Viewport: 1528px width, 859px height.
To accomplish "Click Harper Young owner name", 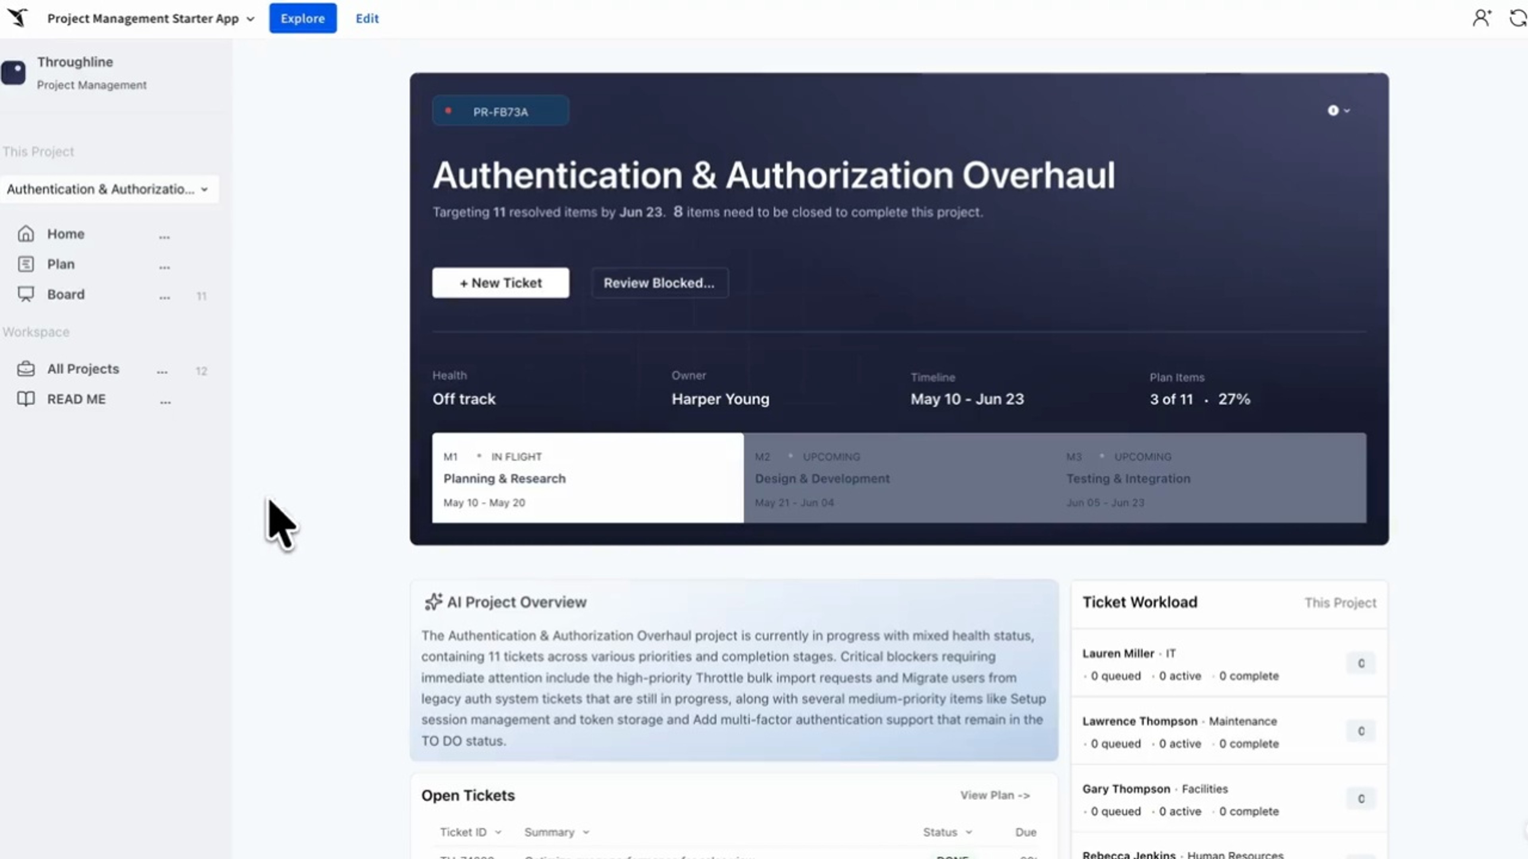I will tap(720, 399).
